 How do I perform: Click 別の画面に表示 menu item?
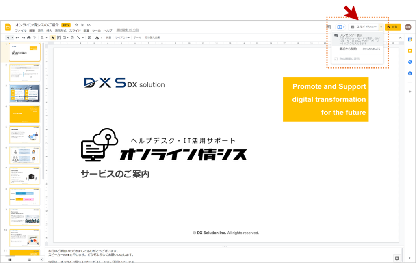point(357,59)
